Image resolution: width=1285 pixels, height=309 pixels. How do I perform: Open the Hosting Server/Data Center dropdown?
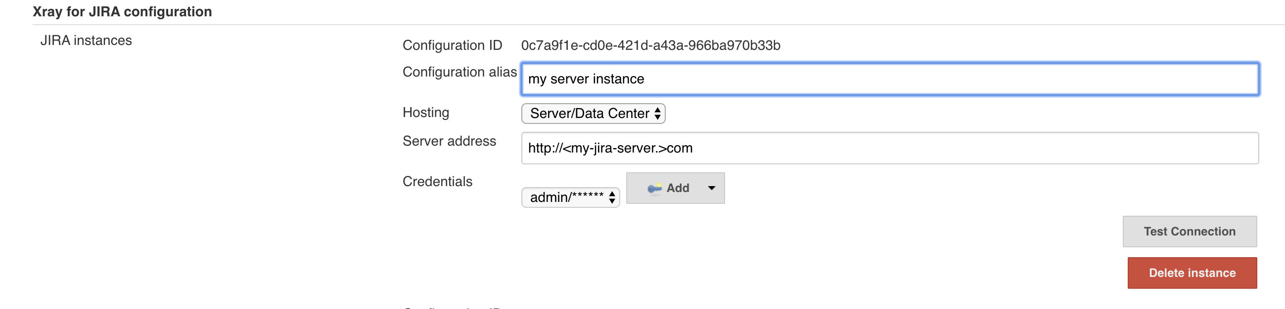(593, 114)
